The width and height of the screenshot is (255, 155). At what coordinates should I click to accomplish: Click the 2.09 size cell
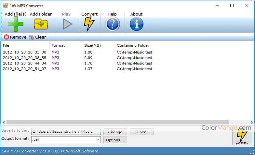[88, 58]
